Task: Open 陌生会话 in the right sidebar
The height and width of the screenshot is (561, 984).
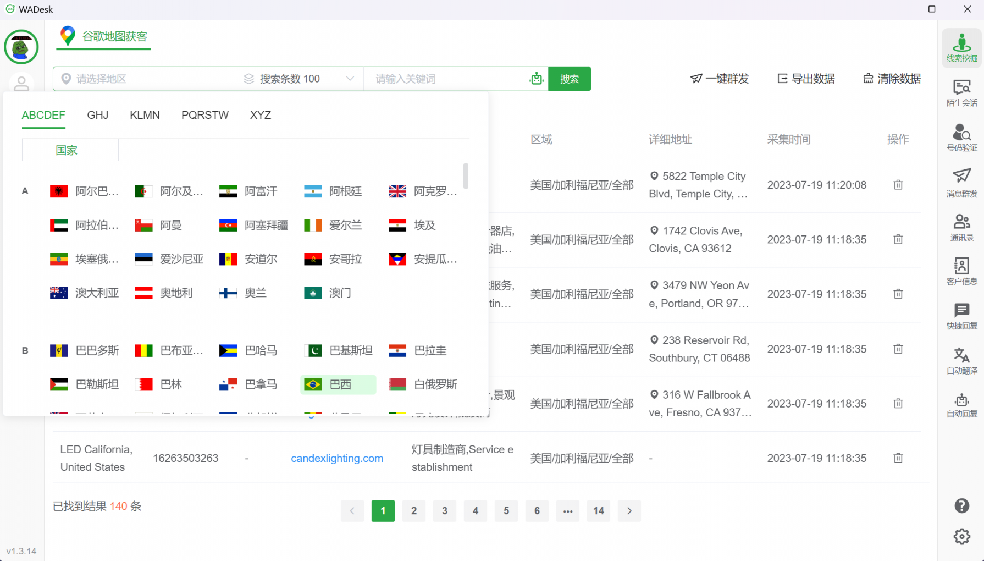Action: (x=961, y=92)
